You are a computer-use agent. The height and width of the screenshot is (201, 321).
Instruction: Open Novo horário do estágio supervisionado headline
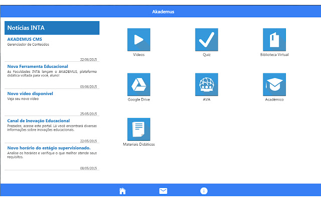coord(49,148)
